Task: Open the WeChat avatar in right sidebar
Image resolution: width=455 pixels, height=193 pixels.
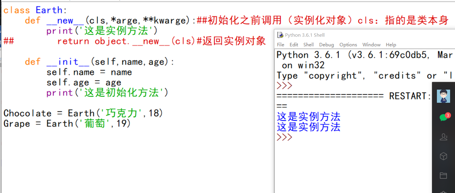Action: [443, 96]
